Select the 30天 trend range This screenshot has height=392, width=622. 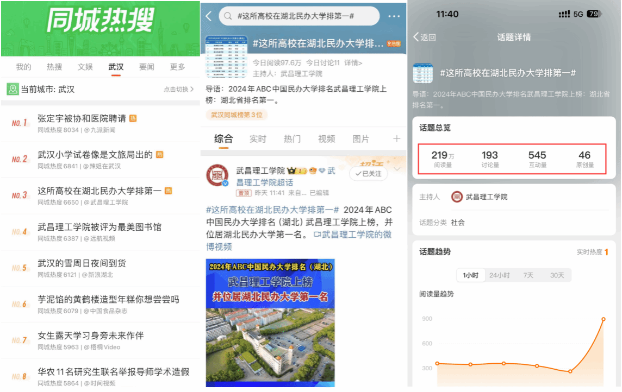click(x=557, y=275)
